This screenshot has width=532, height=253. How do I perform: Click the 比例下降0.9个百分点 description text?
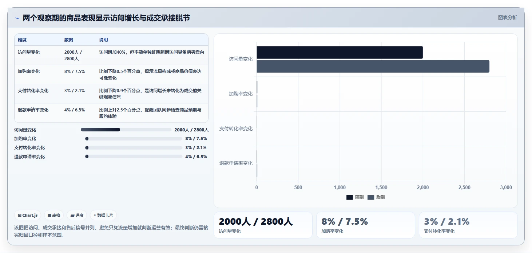click(150, 94)
